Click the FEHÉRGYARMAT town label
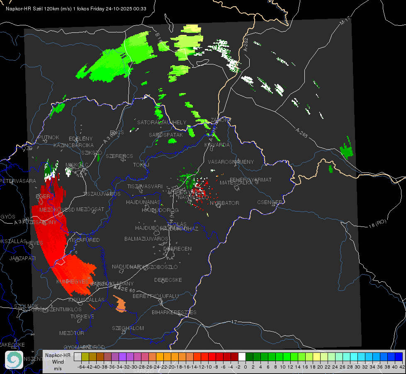Viewport: 406px width, 374px height. click(250, 180)
